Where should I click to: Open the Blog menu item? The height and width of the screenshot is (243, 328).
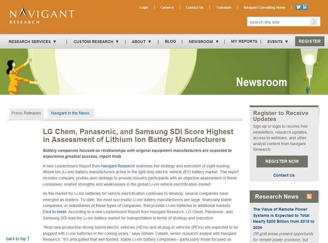click(x=171, y=42)
